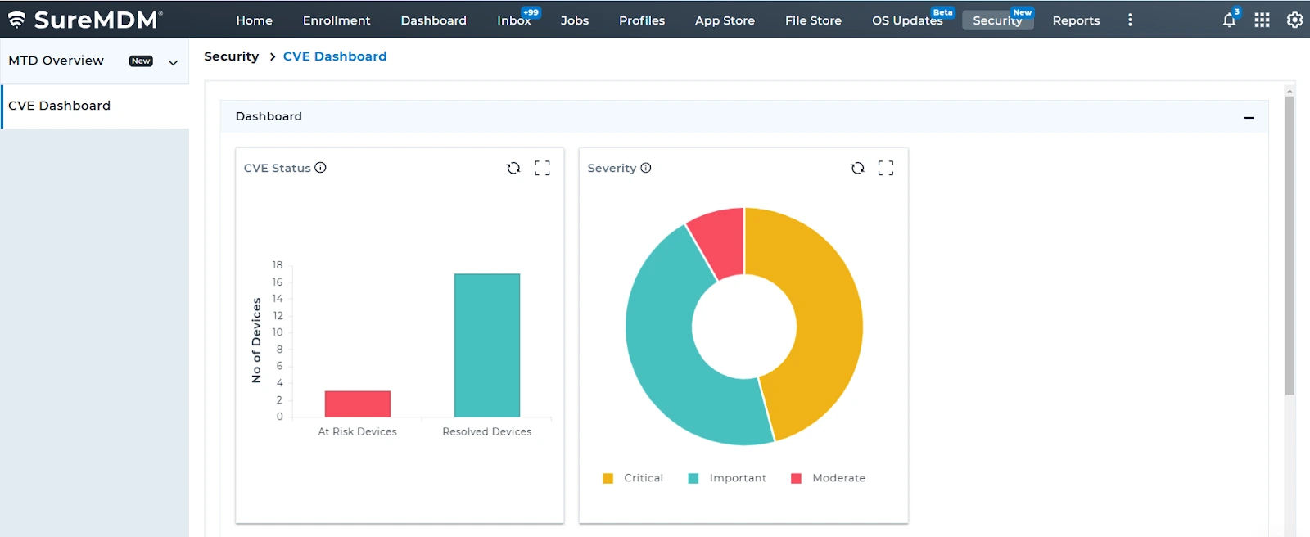This screenshot has width=1310, height=537.
Task: Open the Profiles section
Action: tap(642, 20)
